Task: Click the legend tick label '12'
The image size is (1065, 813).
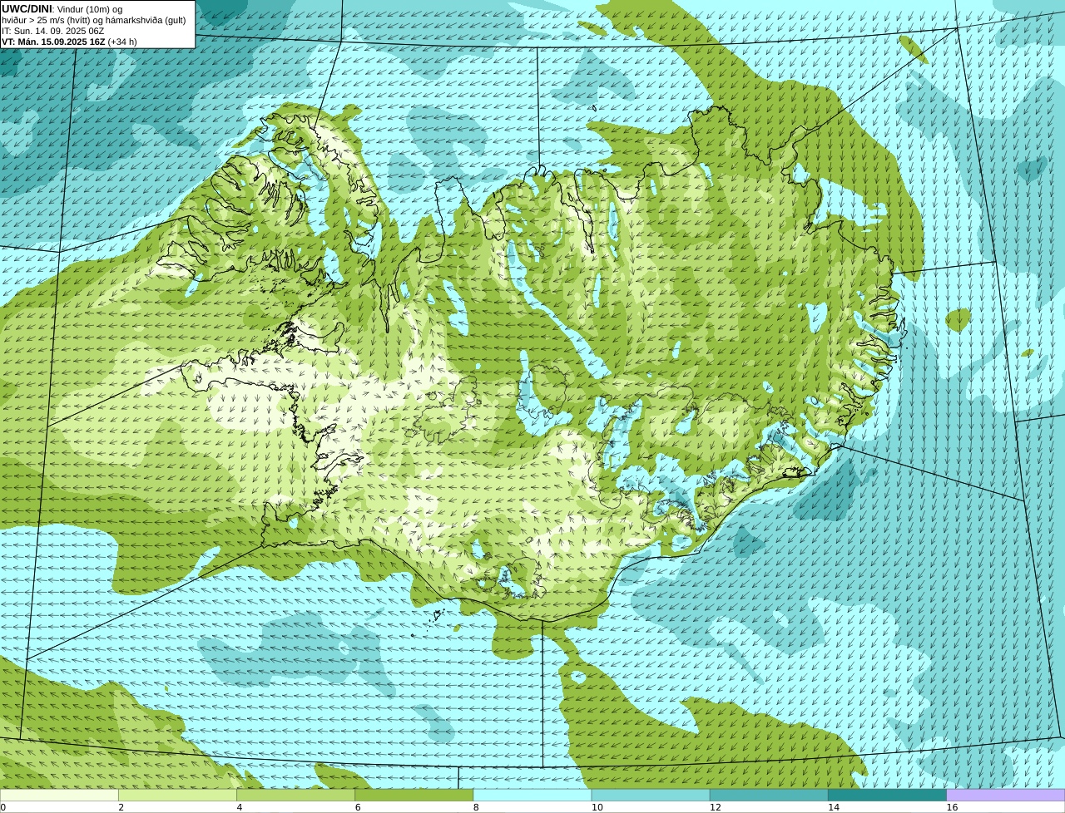Action: [715, 807]
